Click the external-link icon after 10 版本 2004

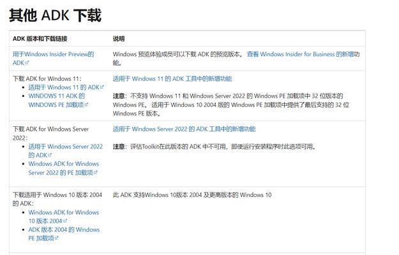(x=65, y=221)
